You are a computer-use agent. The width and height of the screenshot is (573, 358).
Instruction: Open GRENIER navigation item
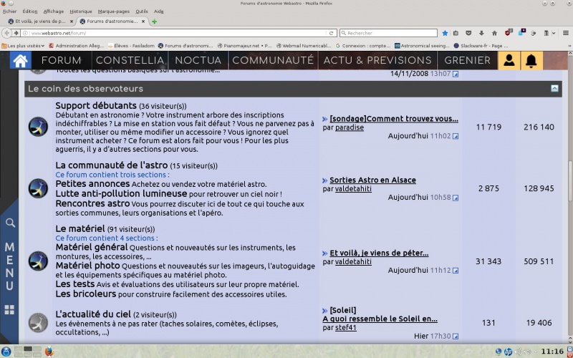(x=468, y=60)
